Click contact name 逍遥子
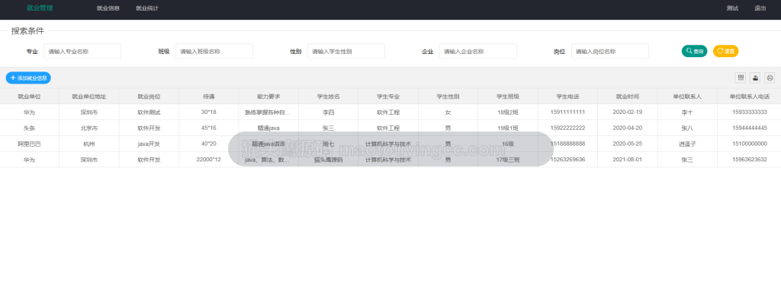 click(x=687, y=144)
